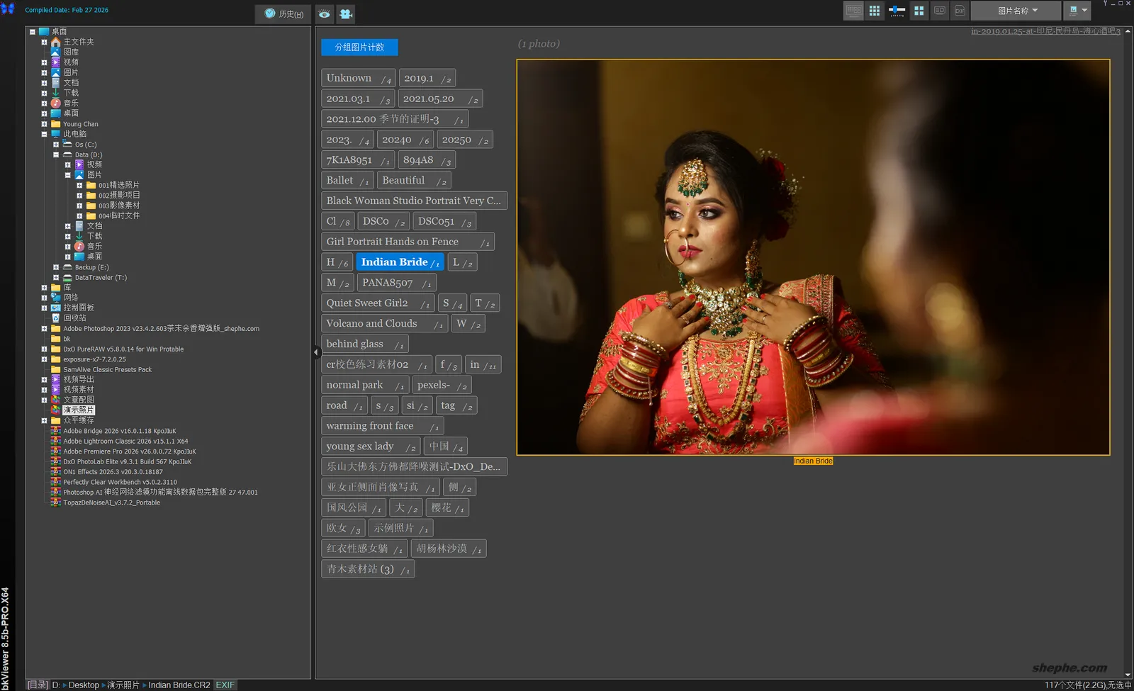
Task: Select the small-grid thumbnail view icon
Action: click(875, 11)
